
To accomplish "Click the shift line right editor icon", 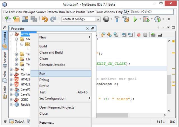I will (x=131, y=35).
